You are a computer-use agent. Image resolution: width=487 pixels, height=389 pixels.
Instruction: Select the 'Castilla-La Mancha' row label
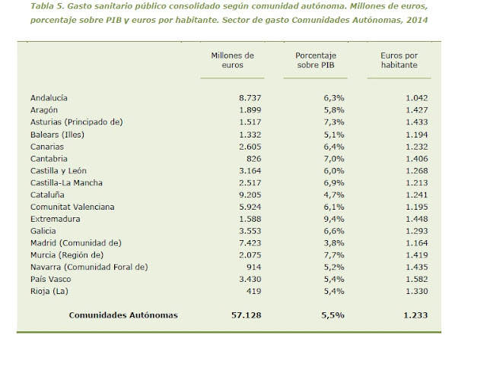pyautogui.click(x=66, y=183)
